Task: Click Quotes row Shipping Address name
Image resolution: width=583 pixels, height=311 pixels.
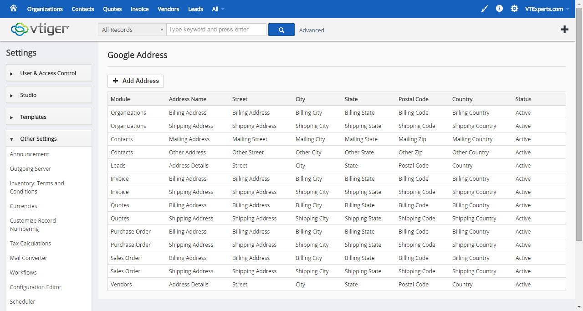Action: point(191,218)
